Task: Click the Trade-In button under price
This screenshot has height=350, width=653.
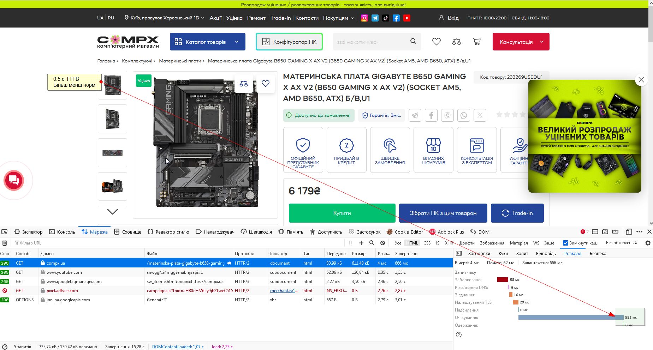Action: pos(517,213)
